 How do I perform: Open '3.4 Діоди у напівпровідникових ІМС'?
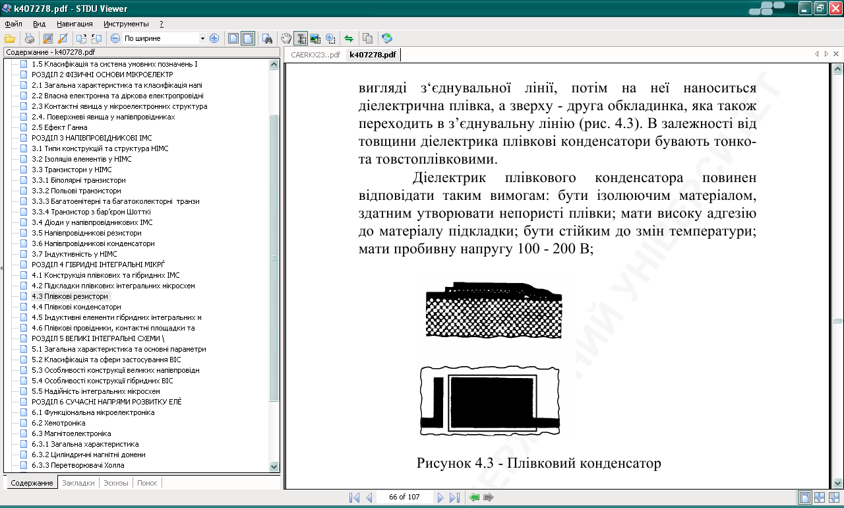[92, 222]
